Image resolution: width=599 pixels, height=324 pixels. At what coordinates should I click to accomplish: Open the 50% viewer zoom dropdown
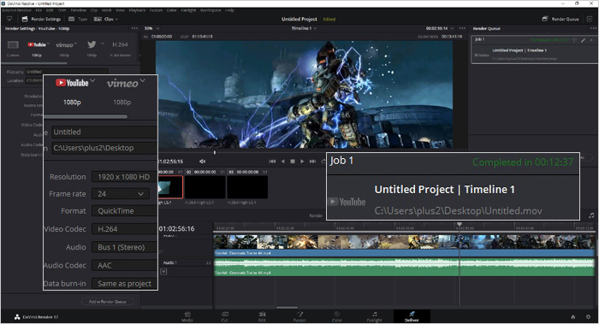[x=151, y=28]
